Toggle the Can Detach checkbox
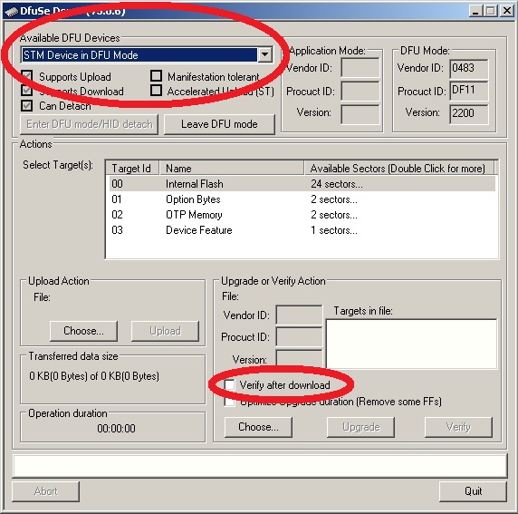This screenshot has width=518, height=514. (x=27, y=105)
